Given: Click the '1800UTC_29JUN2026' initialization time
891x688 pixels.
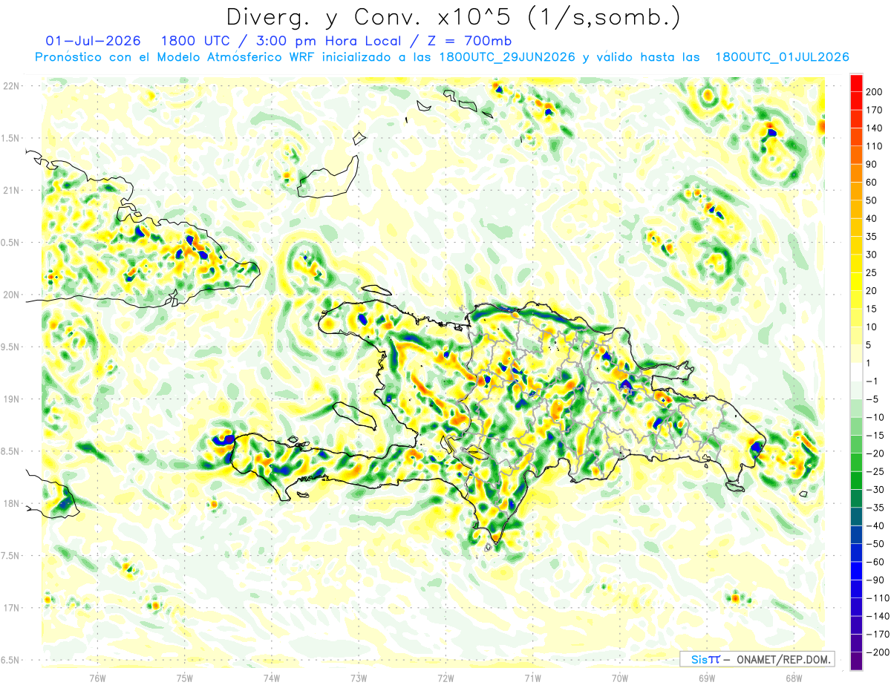Looking at the screenshot, I should (506, 57).
